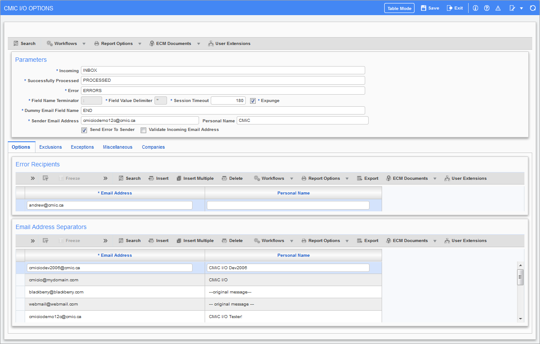Click Insert Multiple in Email Address Separators toolbar

(195, 241)
